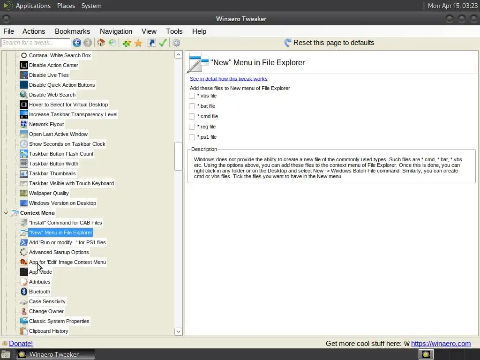Open the Applications system menu
The image size is (480, 360).
[x=33, y=6]
